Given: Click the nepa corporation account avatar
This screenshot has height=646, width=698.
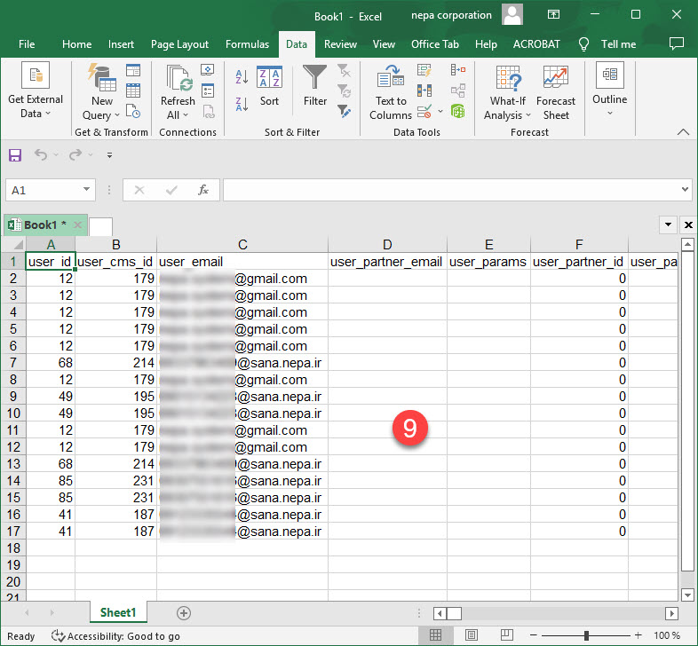Looking at the screenshot, I should click(512, 14).
